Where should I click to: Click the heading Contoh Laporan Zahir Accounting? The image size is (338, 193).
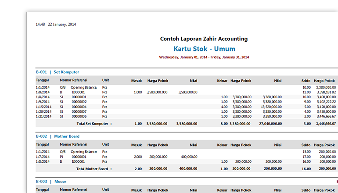pyautogui.click(x=204, y=39)
